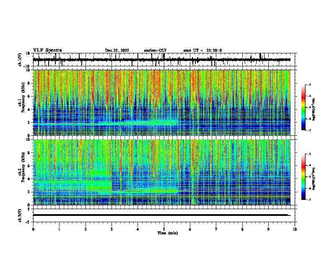Click the "6" kHz tick on ch.2 frequency axis
Viewport: 332px width, 257px height.
[x=29, y=165]
